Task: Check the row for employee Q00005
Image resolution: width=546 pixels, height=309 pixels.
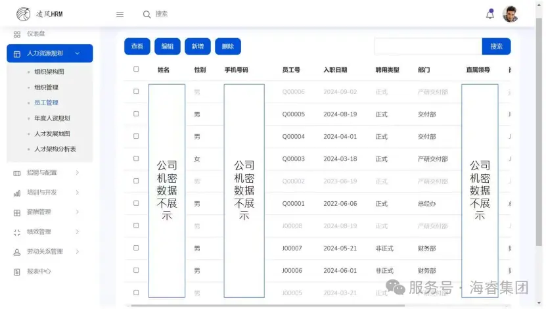Action: (136, 114)
